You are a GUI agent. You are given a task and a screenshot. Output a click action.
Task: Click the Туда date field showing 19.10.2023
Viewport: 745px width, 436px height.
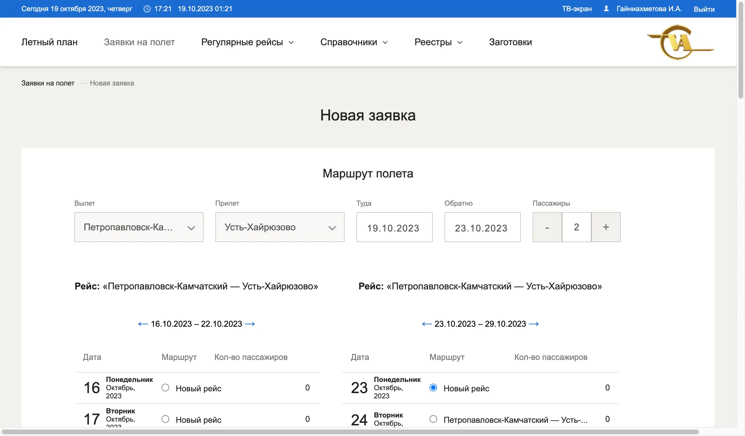[x=394, y=227]
